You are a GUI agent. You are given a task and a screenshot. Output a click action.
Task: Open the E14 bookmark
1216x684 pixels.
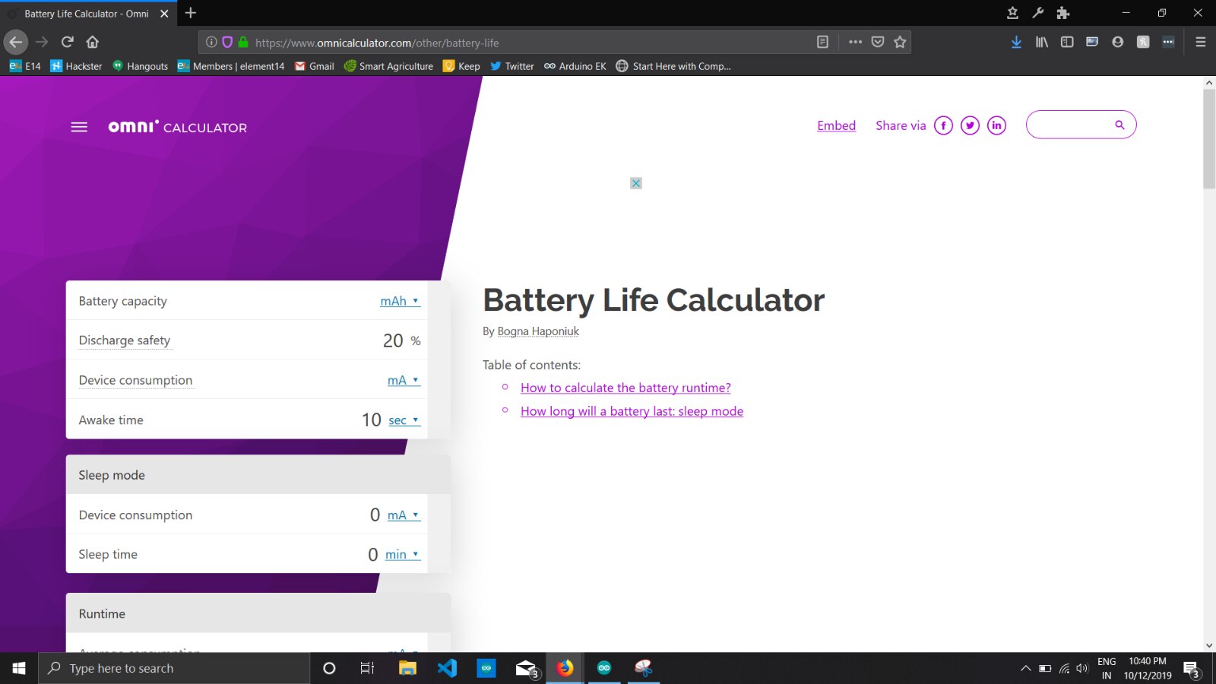pos(25,66)
